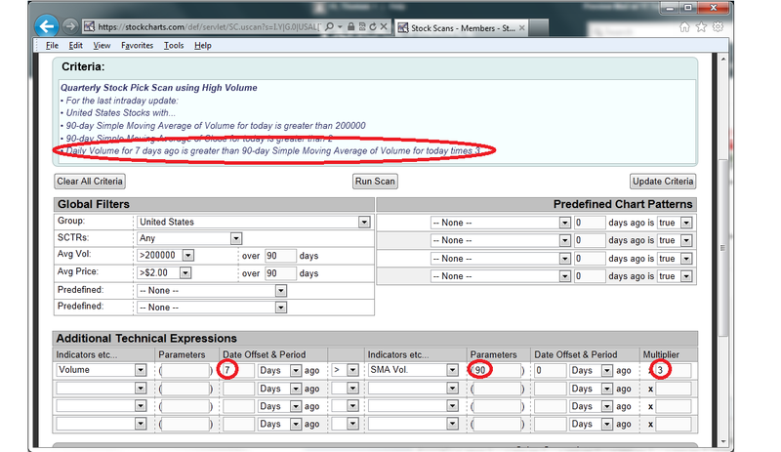Screen dimensions: 781x452
Task: Click the 'United States Stocks with...' criteria line
Action: coord(120,113)
